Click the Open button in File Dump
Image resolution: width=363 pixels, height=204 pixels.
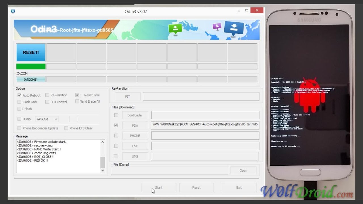243,170
